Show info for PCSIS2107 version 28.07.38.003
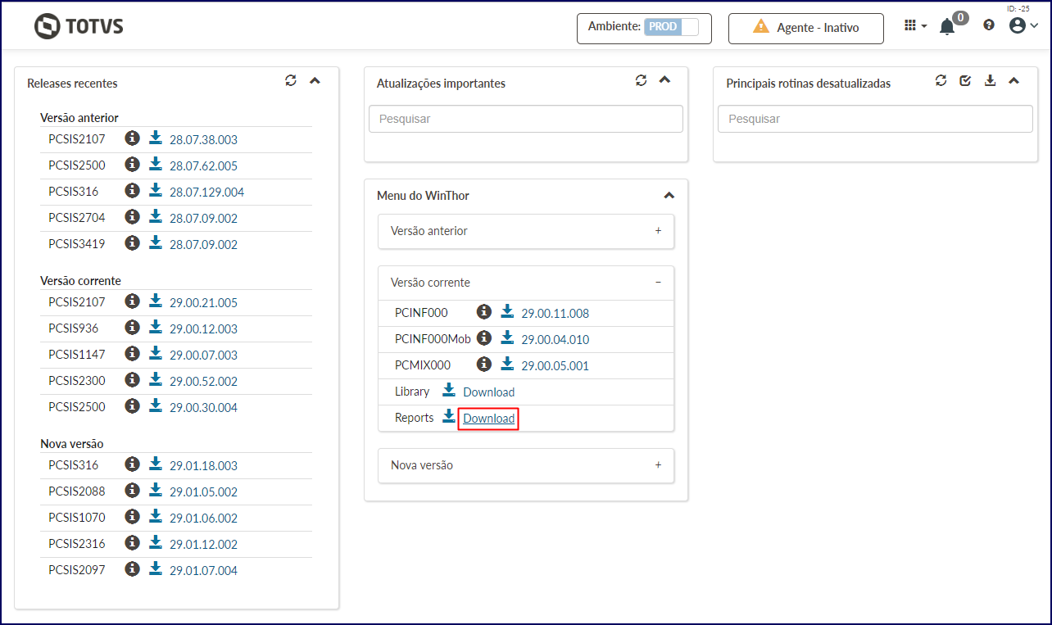 tap(132, 138)
